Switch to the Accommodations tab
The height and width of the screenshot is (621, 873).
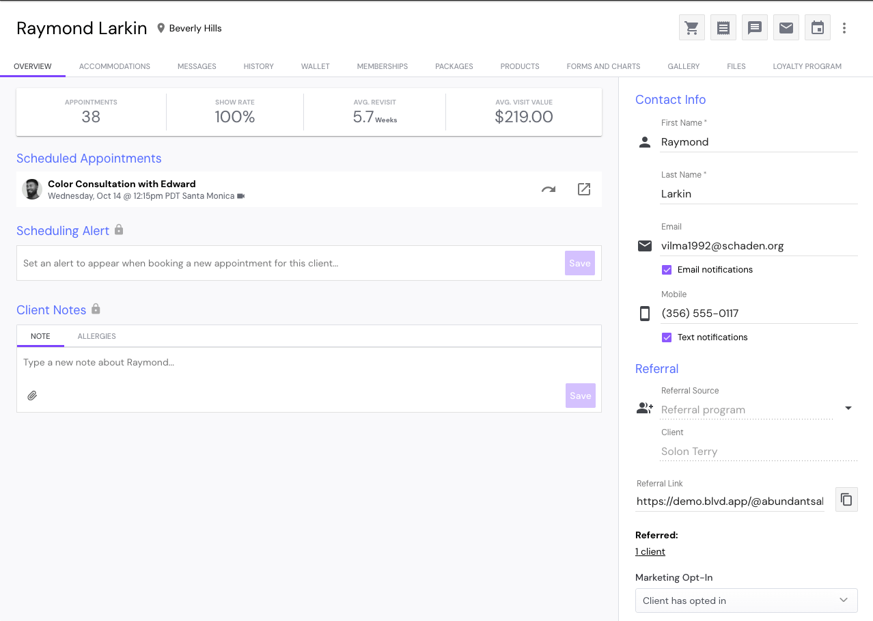click(115, 66)
